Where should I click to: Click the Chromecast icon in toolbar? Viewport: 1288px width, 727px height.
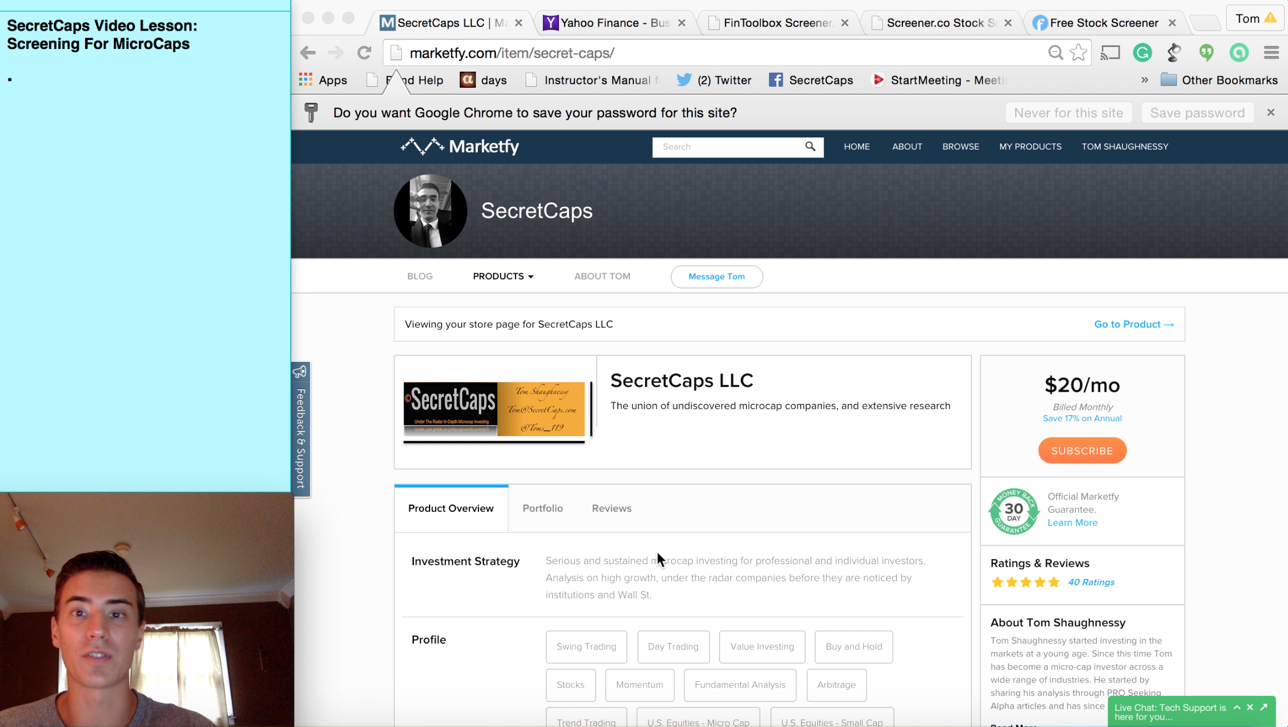(x=1110, y=53)
